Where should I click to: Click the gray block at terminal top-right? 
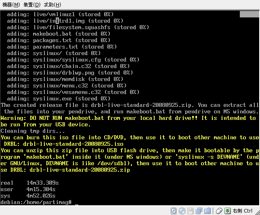click(x=250, y=14)
